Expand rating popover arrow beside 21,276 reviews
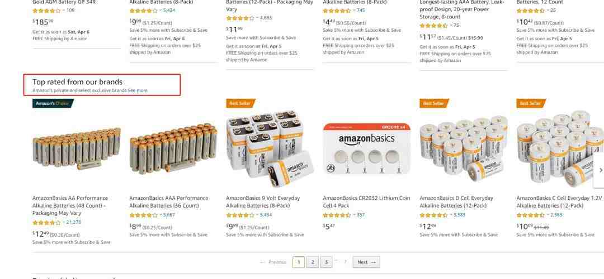This screenshot has height=279, width=604. tap(63, 222)
